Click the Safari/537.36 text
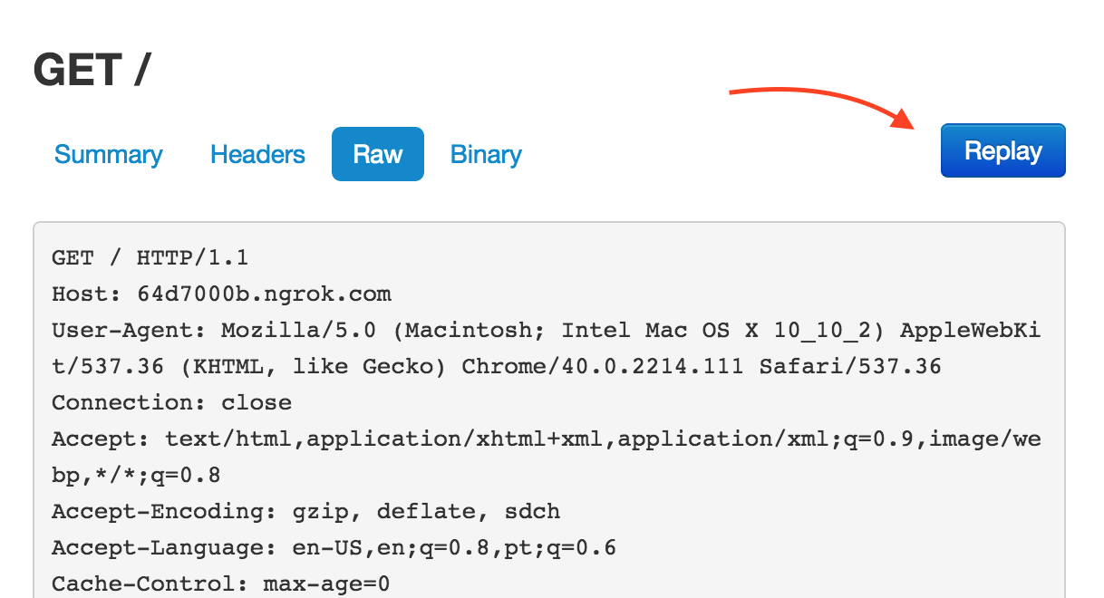Viewport: 1104px width, 598px height. pyautogui.click(x=850, y=367)
